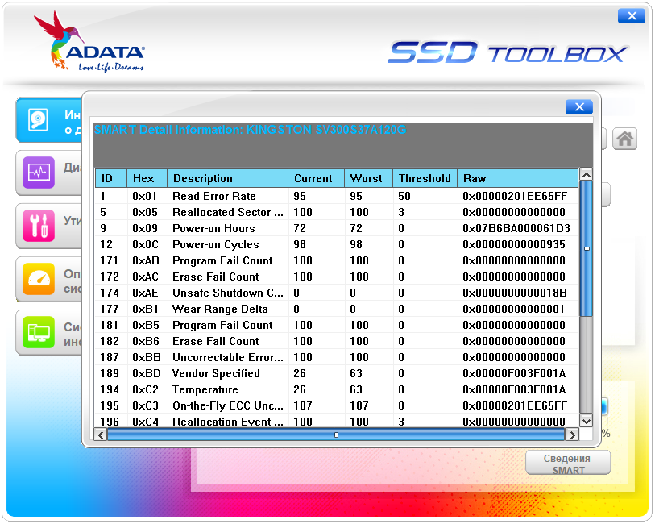Select the Unsafe Shutdown Count row
Viewport: 655px width, 524px height.
coord(337,293)
